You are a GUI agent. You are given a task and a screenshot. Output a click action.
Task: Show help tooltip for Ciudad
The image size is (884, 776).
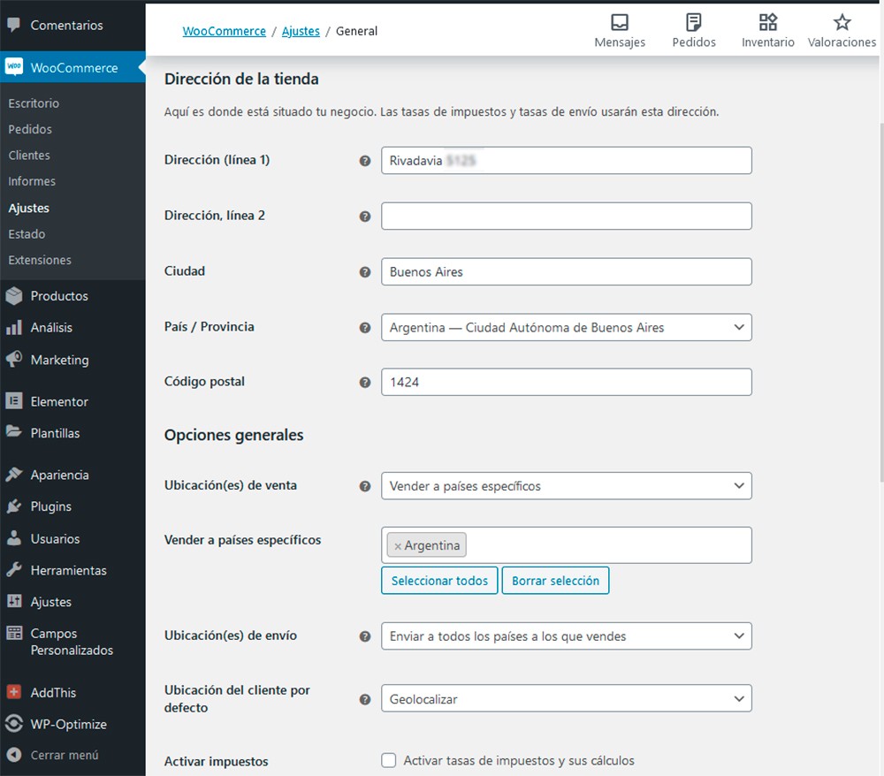point(365,272)
